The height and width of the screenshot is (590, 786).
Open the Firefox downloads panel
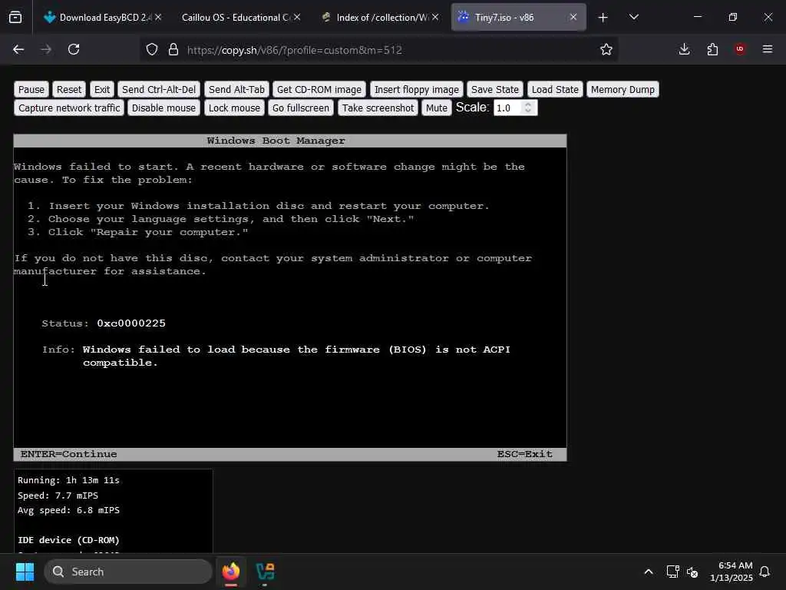tap(684, 49)
